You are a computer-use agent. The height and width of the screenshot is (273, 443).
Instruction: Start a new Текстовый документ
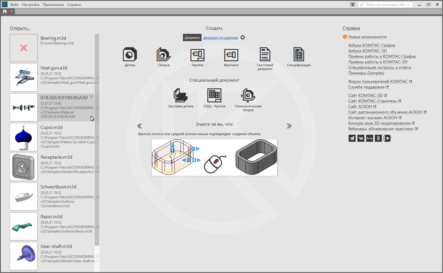point(265,55)
